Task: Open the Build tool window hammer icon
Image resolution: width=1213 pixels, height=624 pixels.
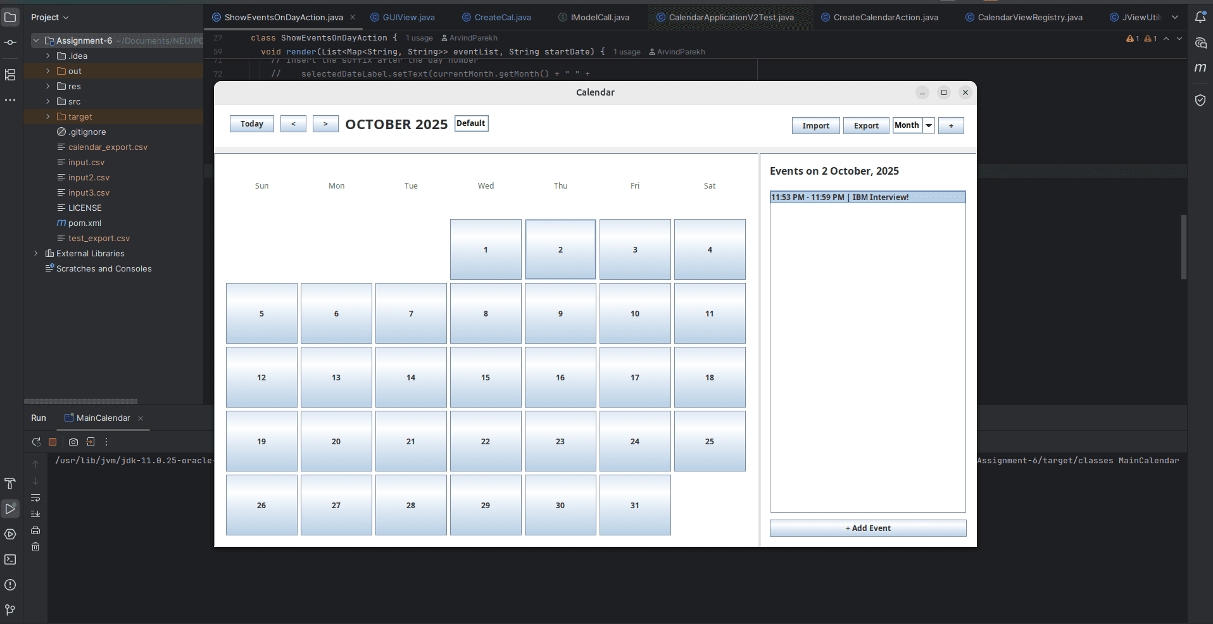Action: coord(9,483)
